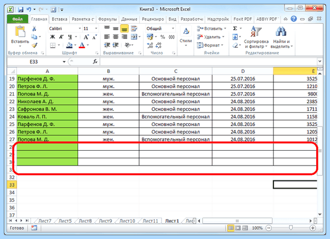Click the Cut scissors icon

(34, 29)
